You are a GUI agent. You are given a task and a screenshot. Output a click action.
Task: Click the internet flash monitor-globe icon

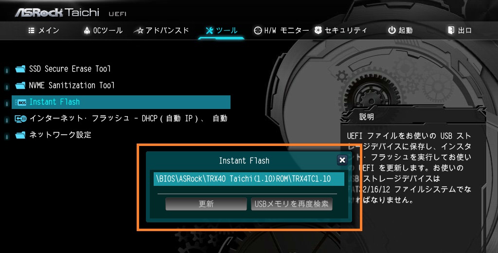(20, 119)
